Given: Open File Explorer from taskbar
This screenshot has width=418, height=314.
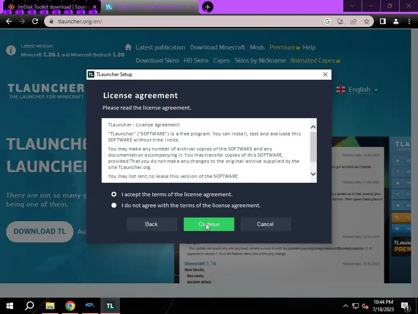Looking at the screenshot, I should [x=50, y=306].
